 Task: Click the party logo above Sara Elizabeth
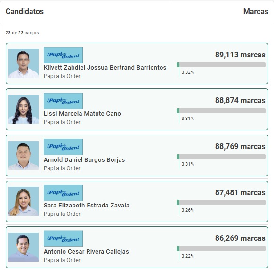point(63,193)
